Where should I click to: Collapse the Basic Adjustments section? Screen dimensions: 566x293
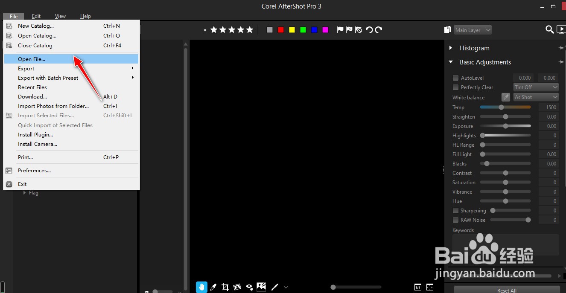451,62
